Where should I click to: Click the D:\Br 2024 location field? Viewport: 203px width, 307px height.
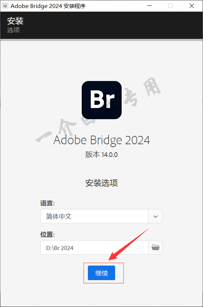(x=94, y=247)
